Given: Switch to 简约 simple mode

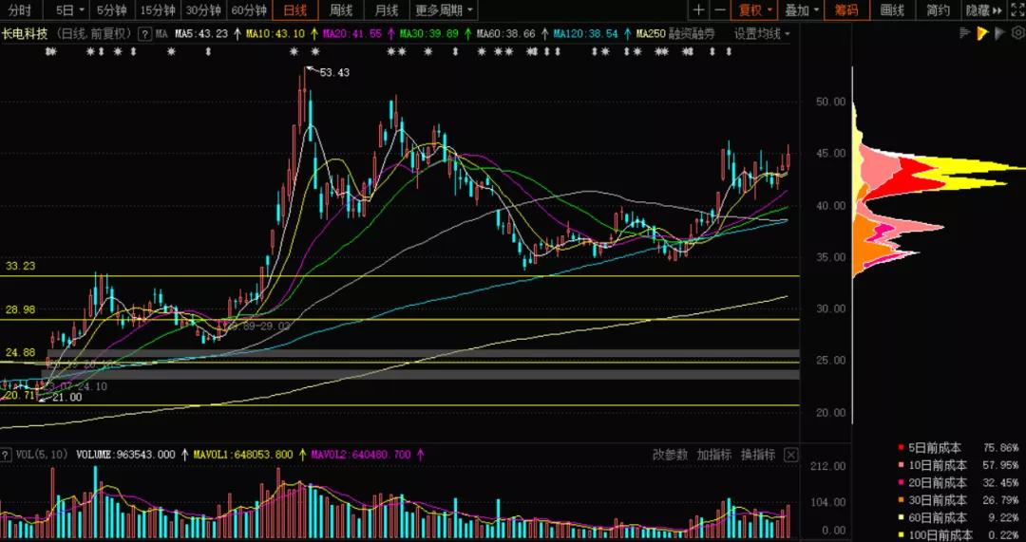Looking at the screenshot, I should (939, 9).
